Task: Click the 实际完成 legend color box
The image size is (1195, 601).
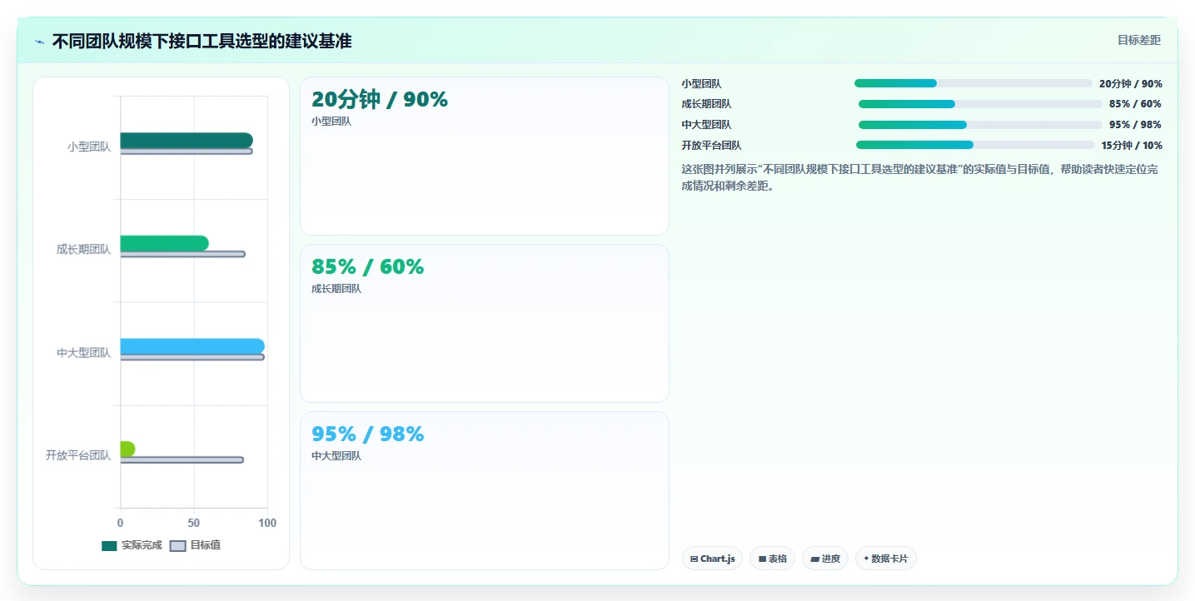Action: tap(109, 546)
